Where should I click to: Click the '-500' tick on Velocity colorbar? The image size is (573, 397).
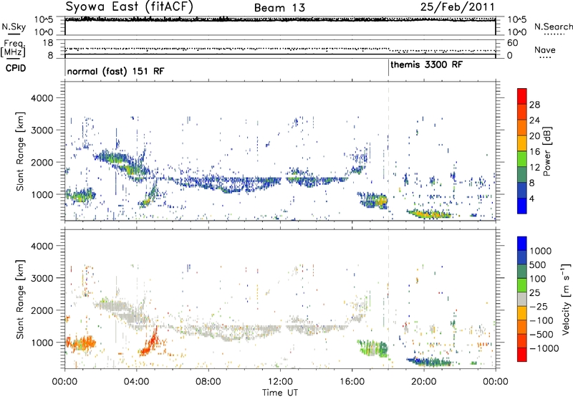(541, 334)
